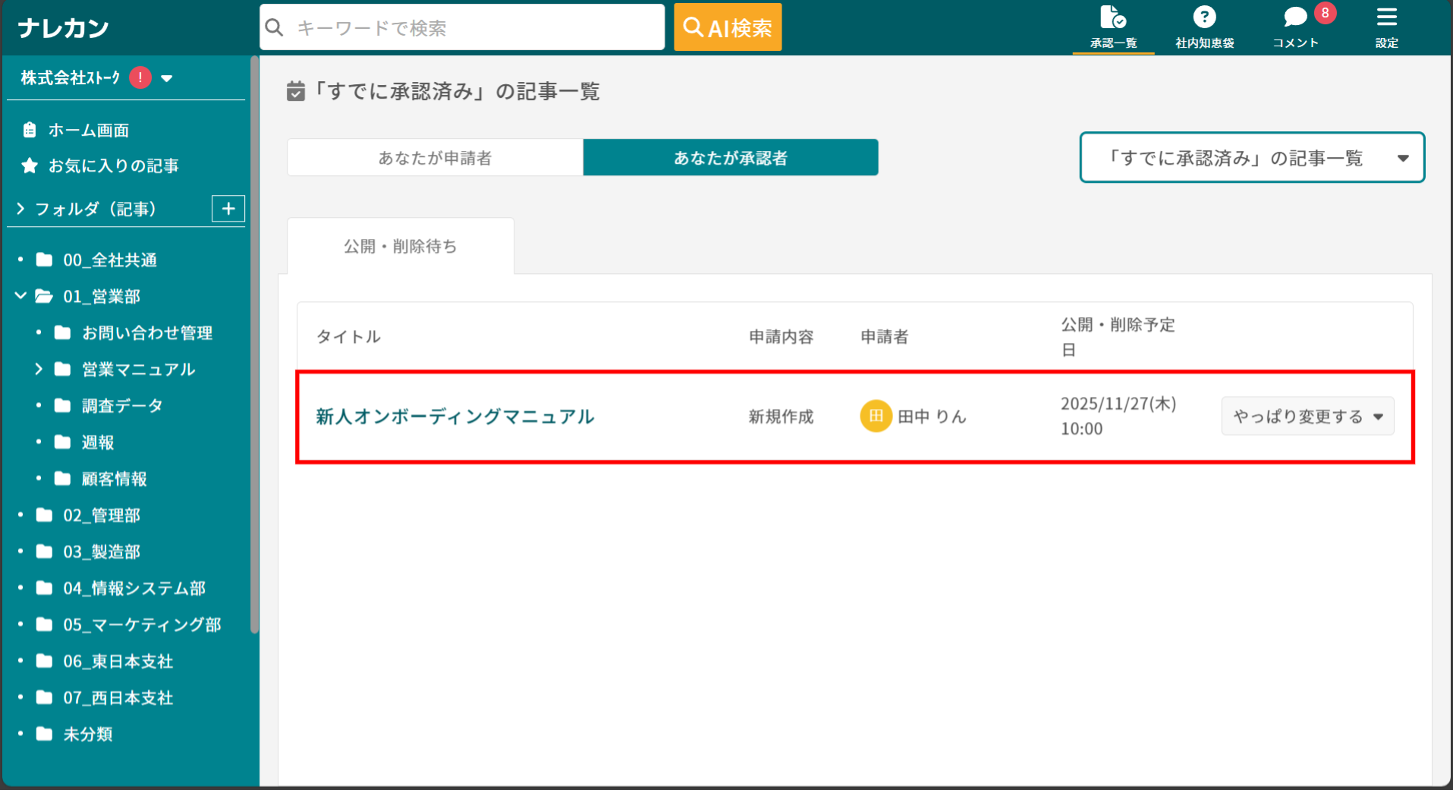The image size is (1453, 790).
Task: Open お気に入りの記事 with the star icon
Action: (29, 165)
